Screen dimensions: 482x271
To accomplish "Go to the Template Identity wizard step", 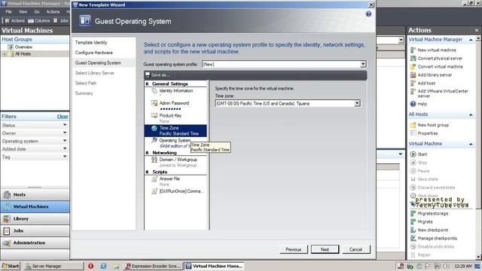I will coord(91,42).
